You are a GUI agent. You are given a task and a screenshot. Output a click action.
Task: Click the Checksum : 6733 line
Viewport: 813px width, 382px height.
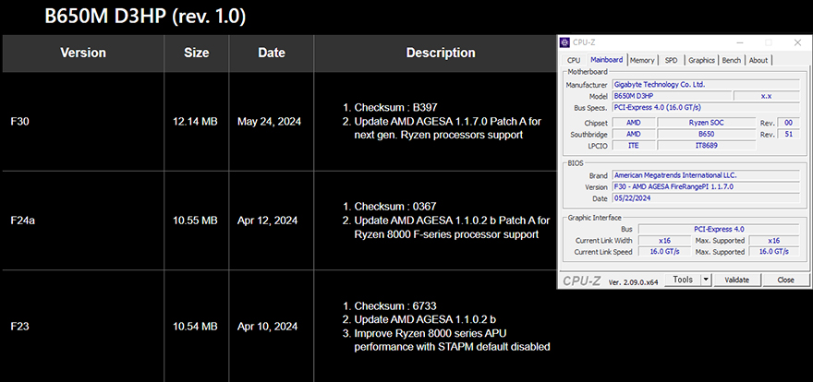(x=391, y=306)
